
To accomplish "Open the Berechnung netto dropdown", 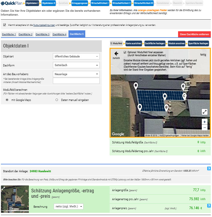I will (68, 206).
